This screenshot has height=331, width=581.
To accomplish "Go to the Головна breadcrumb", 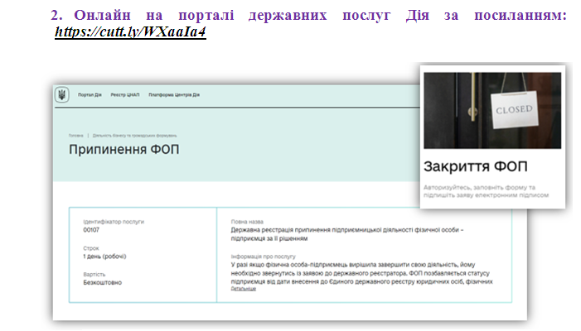I will (76, 136).
